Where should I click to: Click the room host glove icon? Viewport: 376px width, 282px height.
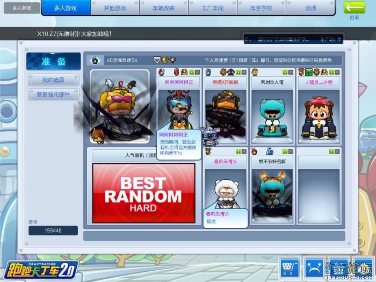95,60
